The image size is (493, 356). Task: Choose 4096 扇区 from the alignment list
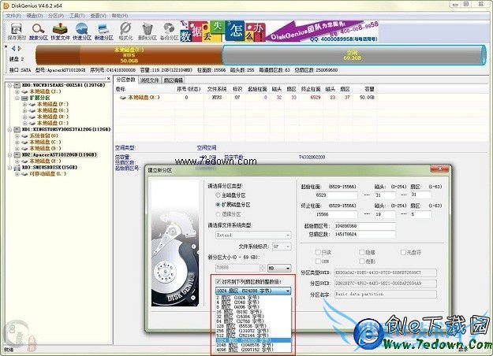coord(253,350)
